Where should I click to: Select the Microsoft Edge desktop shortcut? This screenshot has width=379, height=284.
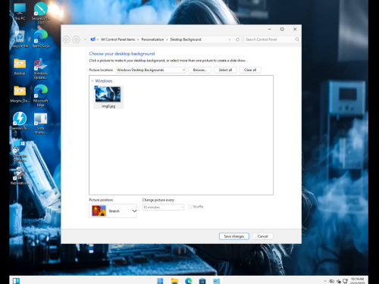[41, 95]
